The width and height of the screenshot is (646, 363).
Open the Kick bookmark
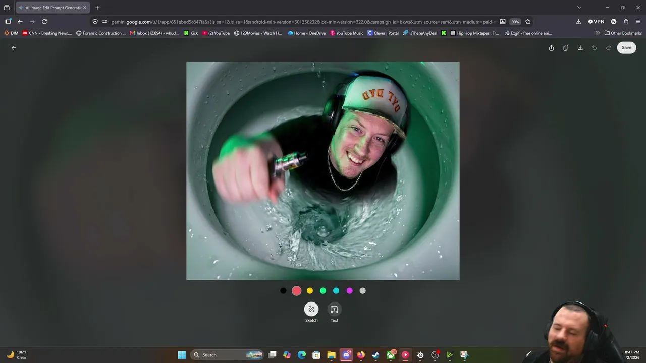point(191,33)
